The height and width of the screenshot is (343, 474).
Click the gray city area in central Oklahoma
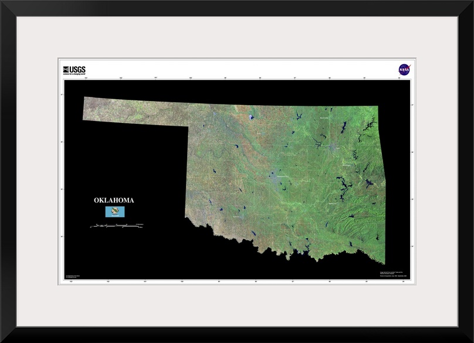click(x=276, y=176)
